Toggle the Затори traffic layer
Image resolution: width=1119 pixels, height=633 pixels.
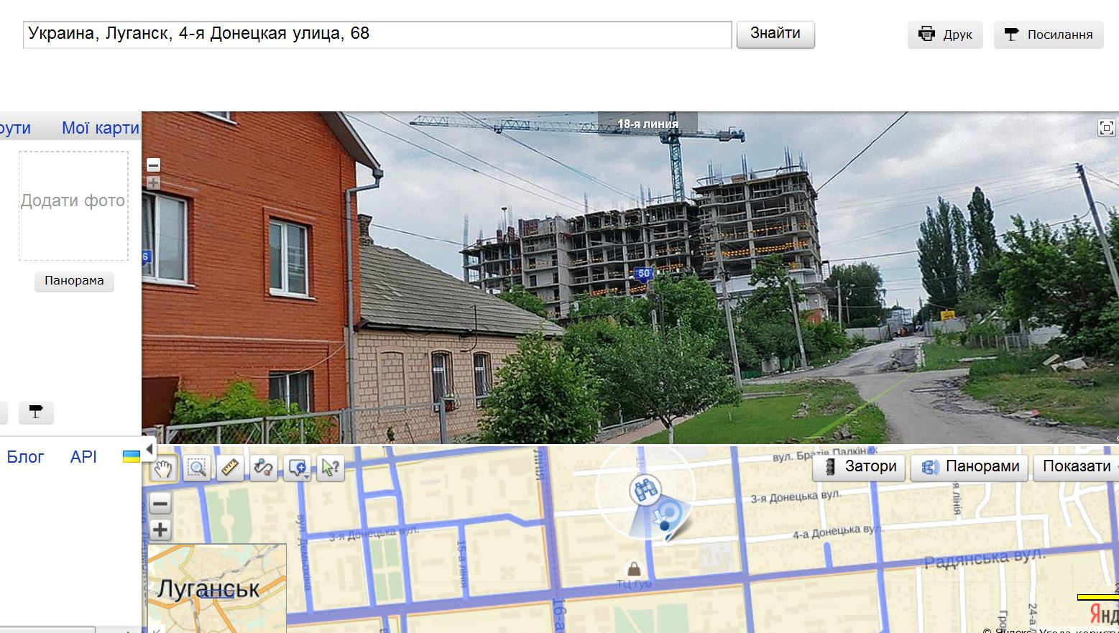[x=860, y=466]
